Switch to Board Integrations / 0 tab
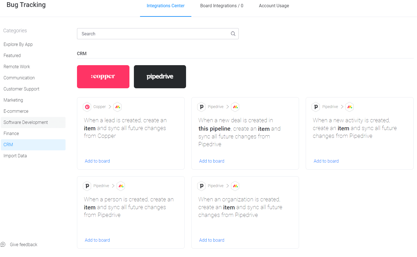417x257 pixels. 222,6
